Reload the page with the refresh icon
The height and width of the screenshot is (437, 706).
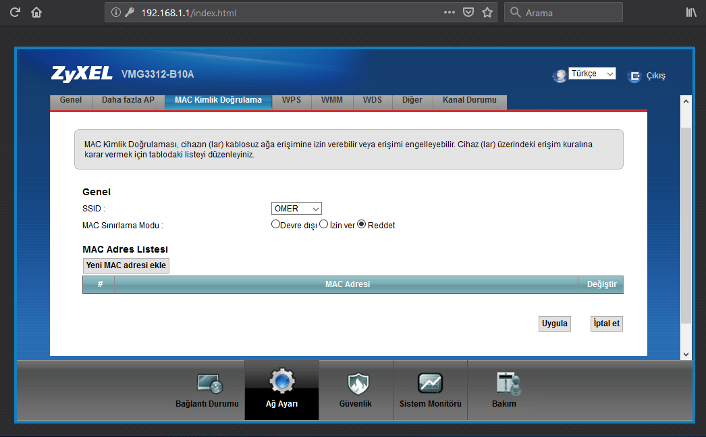tap(15, 12)
